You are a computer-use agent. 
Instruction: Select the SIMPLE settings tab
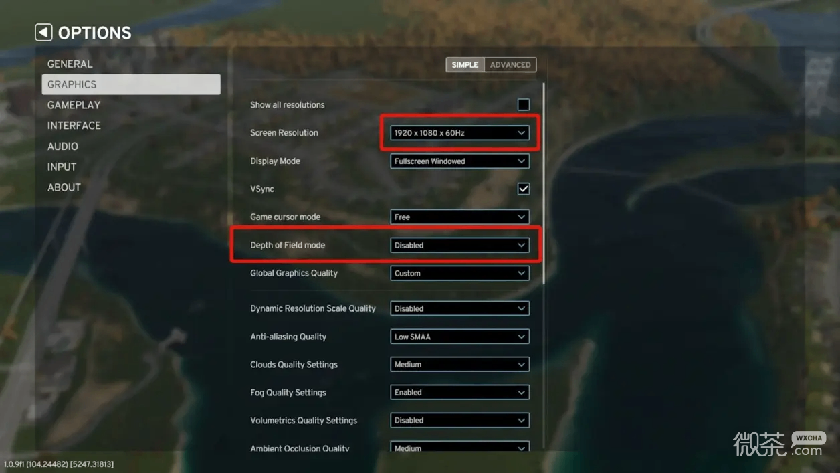click(465, 65)
